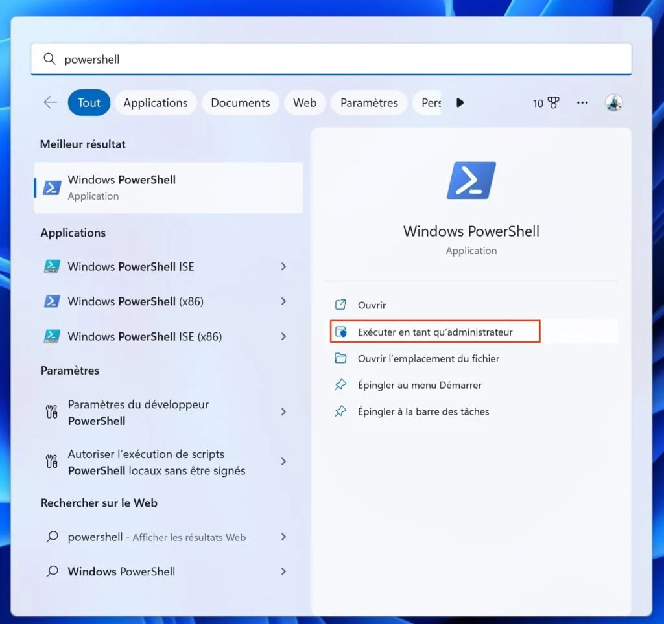This screenshot has height=624, width=664.
Task: Click inside the powershell search field
Action: pos(195,58)
